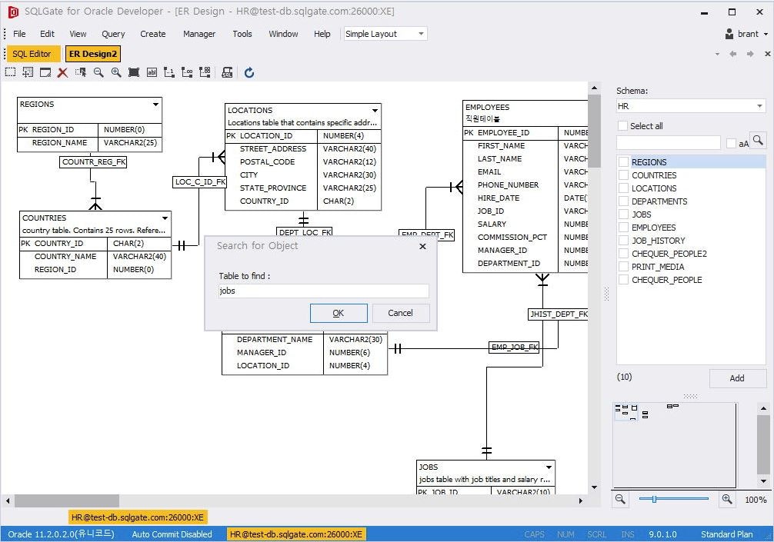
Task: Check the JOB_HISTORY table checkbox
Action: (x=623, y=241)
